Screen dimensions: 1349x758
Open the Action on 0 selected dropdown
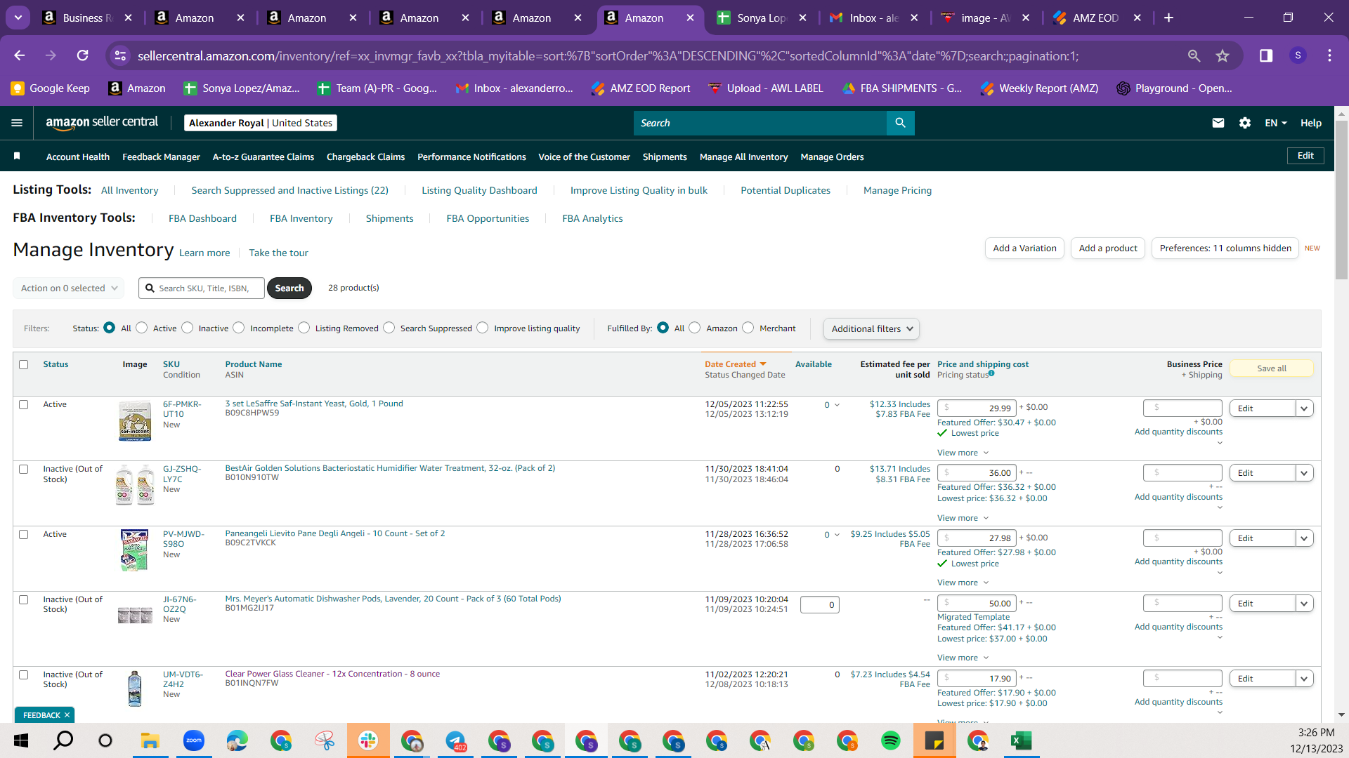coord(69,288)
